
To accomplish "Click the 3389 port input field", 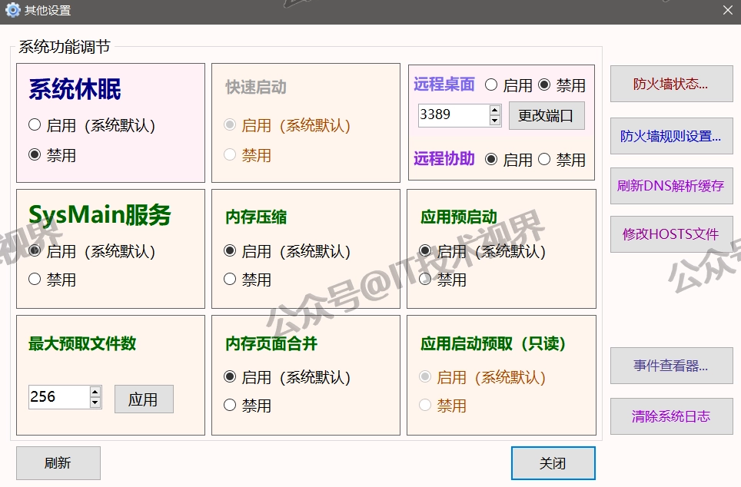I will pos(454,115).
